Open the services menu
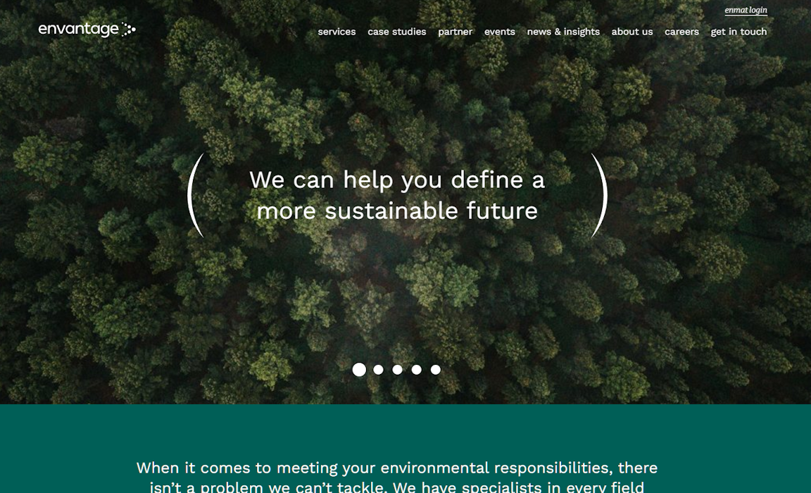 pyautogui.click(x=337, y=32)
